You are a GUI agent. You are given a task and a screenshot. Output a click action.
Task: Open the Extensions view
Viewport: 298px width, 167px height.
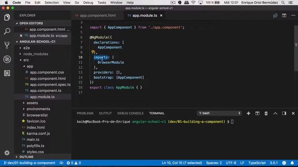click(7, 73)
